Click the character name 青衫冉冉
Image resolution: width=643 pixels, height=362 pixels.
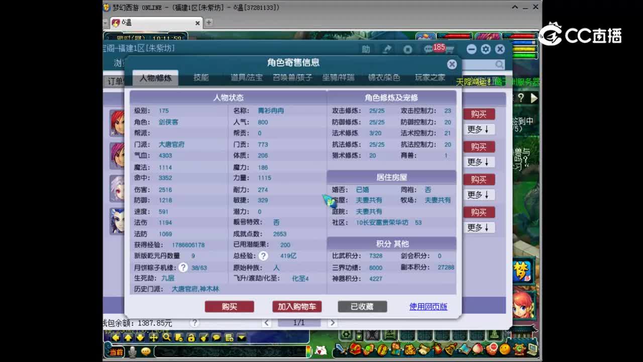(x=271, y=111)
